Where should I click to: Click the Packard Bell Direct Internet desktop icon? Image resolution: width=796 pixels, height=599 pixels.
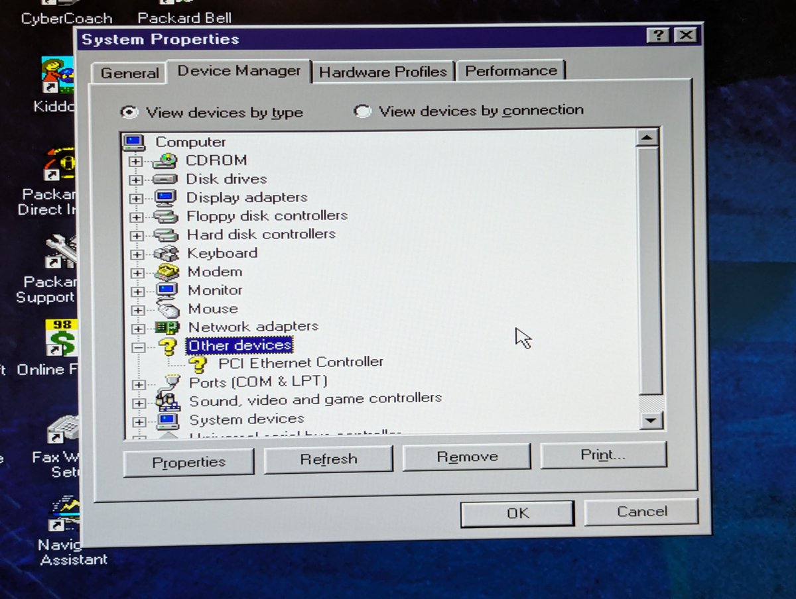point(61,166)
